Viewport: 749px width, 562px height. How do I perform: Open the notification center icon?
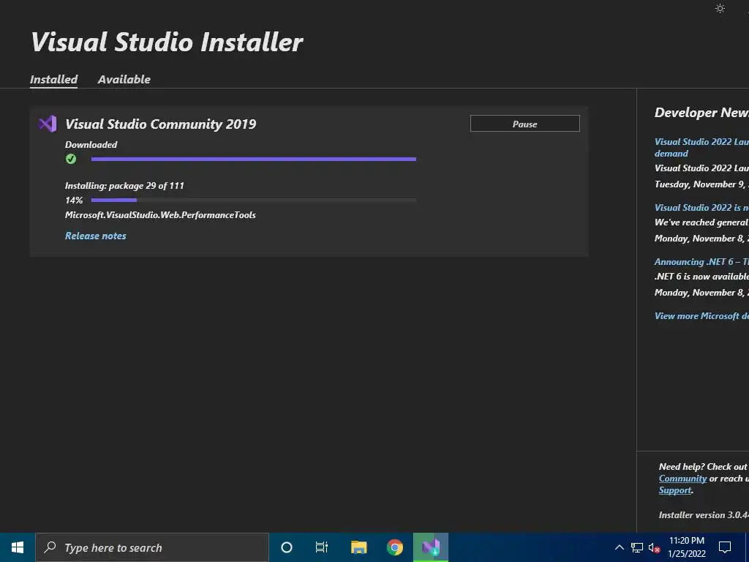[x=725, y=547]
